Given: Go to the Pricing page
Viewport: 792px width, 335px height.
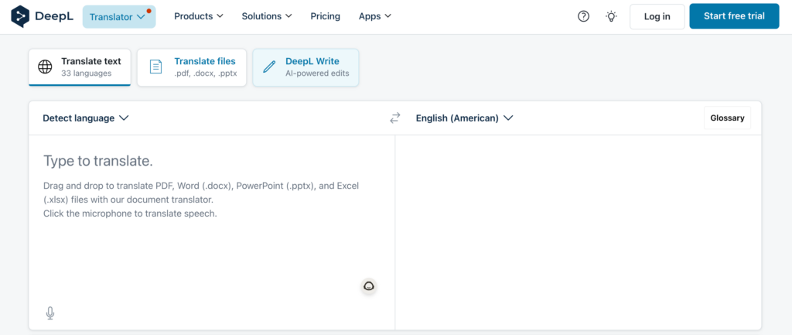Looking at the screenshot, I should coord(325,16).
